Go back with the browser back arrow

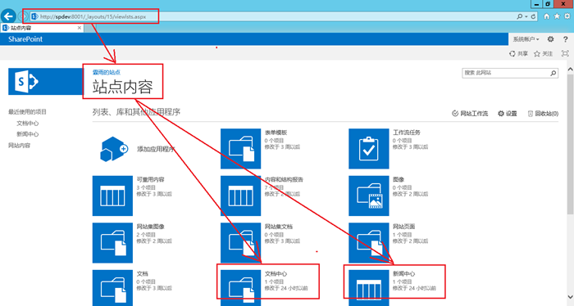[8, 16]
